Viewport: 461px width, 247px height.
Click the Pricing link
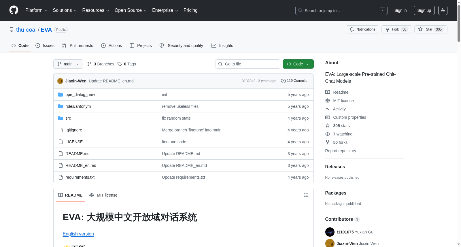click(190, 10)
